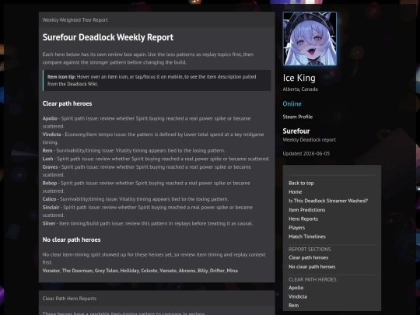Click the Sinclair hero name in summary
420x315 pixels.
pos(51,208)
